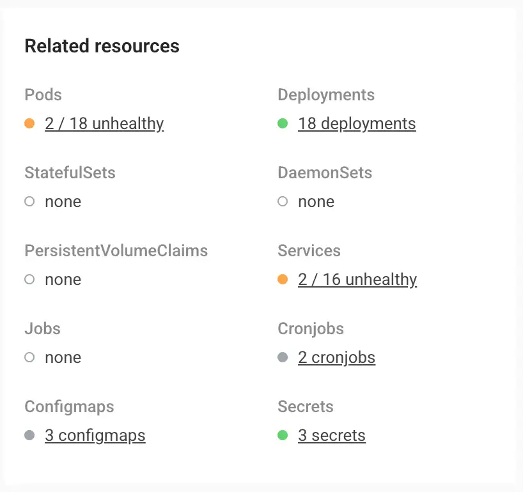Click the Related resources title
This screenshot has height=492, width=523.
point(102,45)
